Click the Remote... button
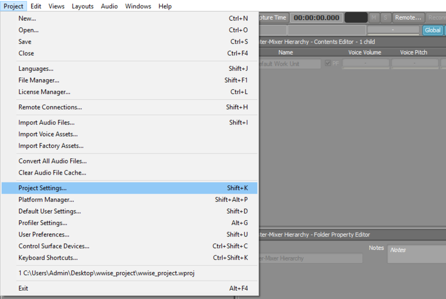 click(408, 18)
